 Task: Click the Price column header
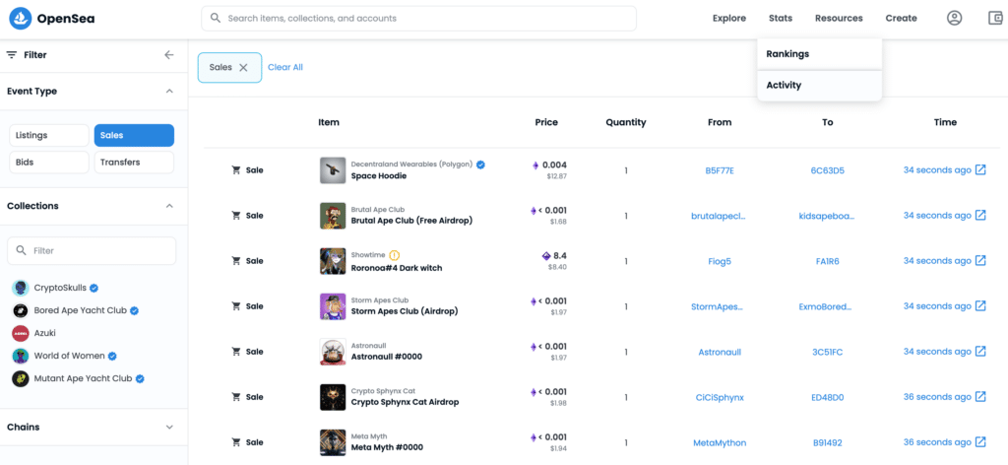[x=546, y=122]
